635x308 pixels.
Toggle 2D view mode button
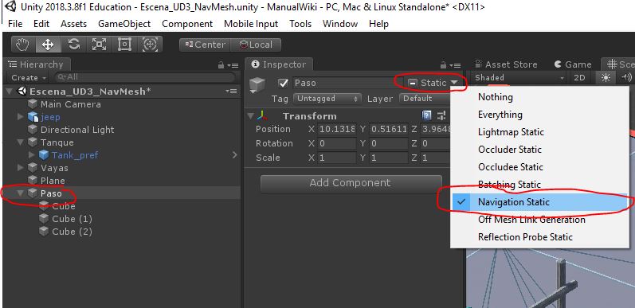579,78
